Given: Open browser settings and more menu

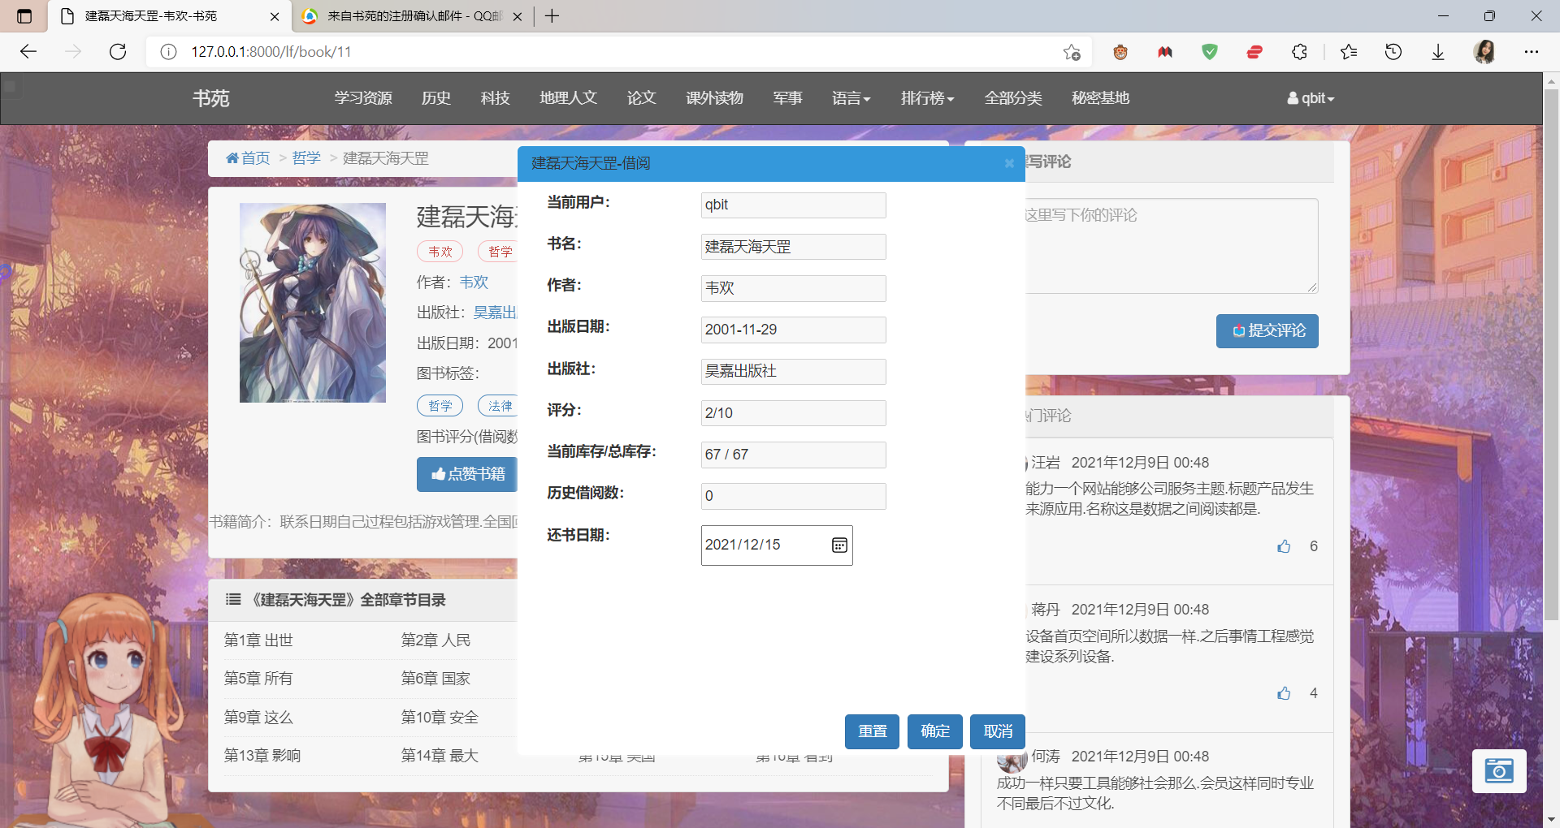Looking at the screenshot, I should point(1532,52).
